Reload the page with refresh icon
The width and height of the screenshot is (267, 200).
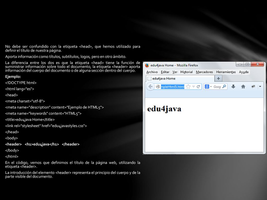(x=198, y=86)
